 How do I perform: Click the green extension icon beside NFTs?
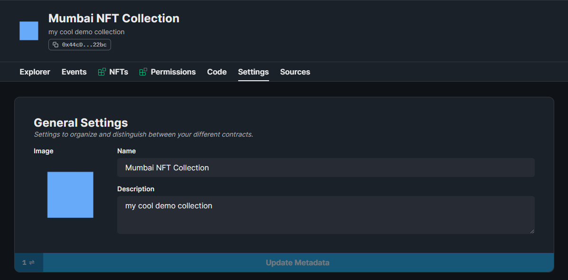pos(101,71)
